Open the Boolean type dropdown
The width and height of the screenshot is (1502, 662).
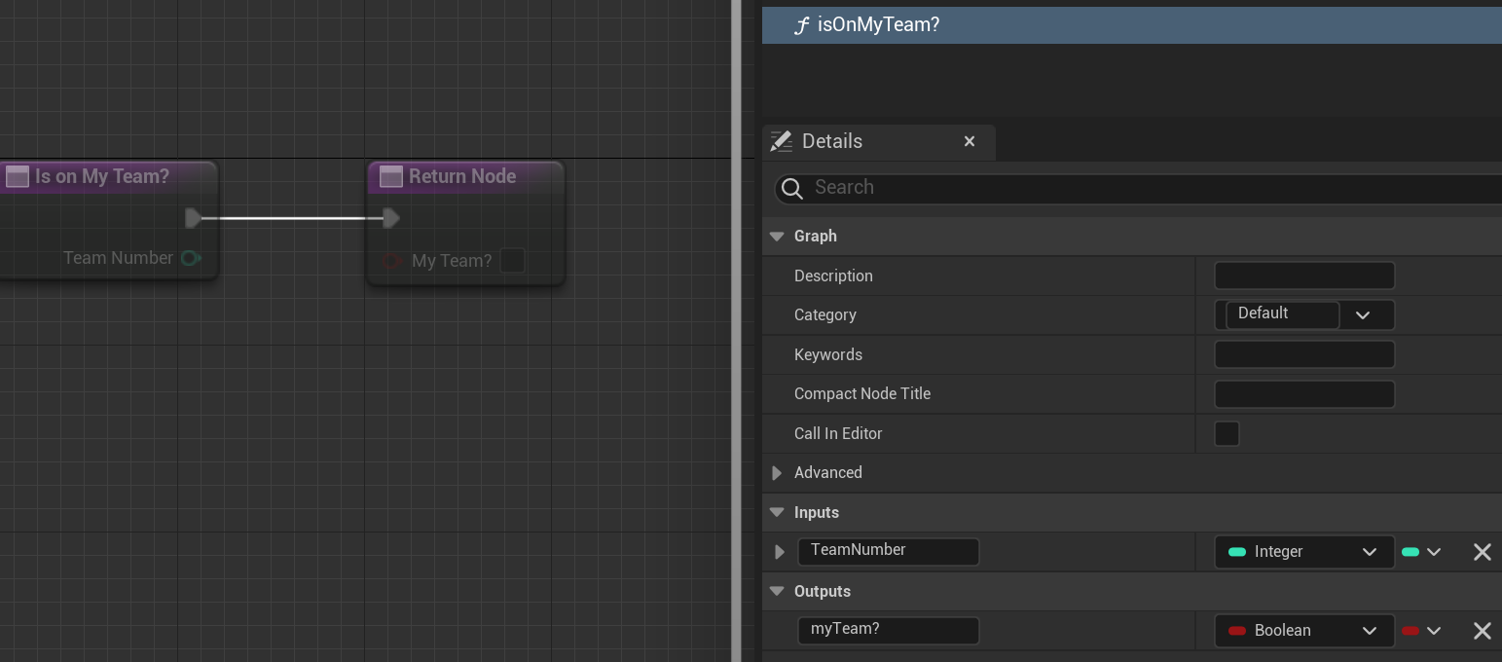coord(1304,631)
